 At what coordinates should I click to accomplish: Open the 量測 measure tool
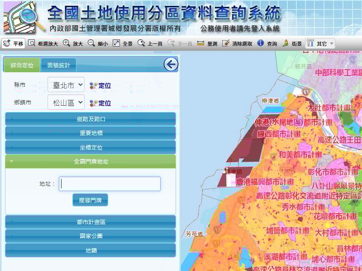208,43
